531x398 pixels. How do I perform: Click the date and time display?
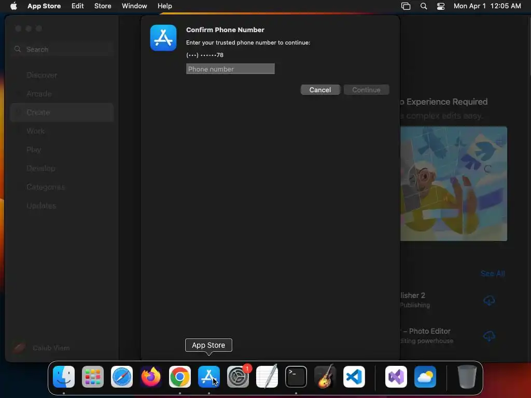pyautogui.click(x=487, y=6)
